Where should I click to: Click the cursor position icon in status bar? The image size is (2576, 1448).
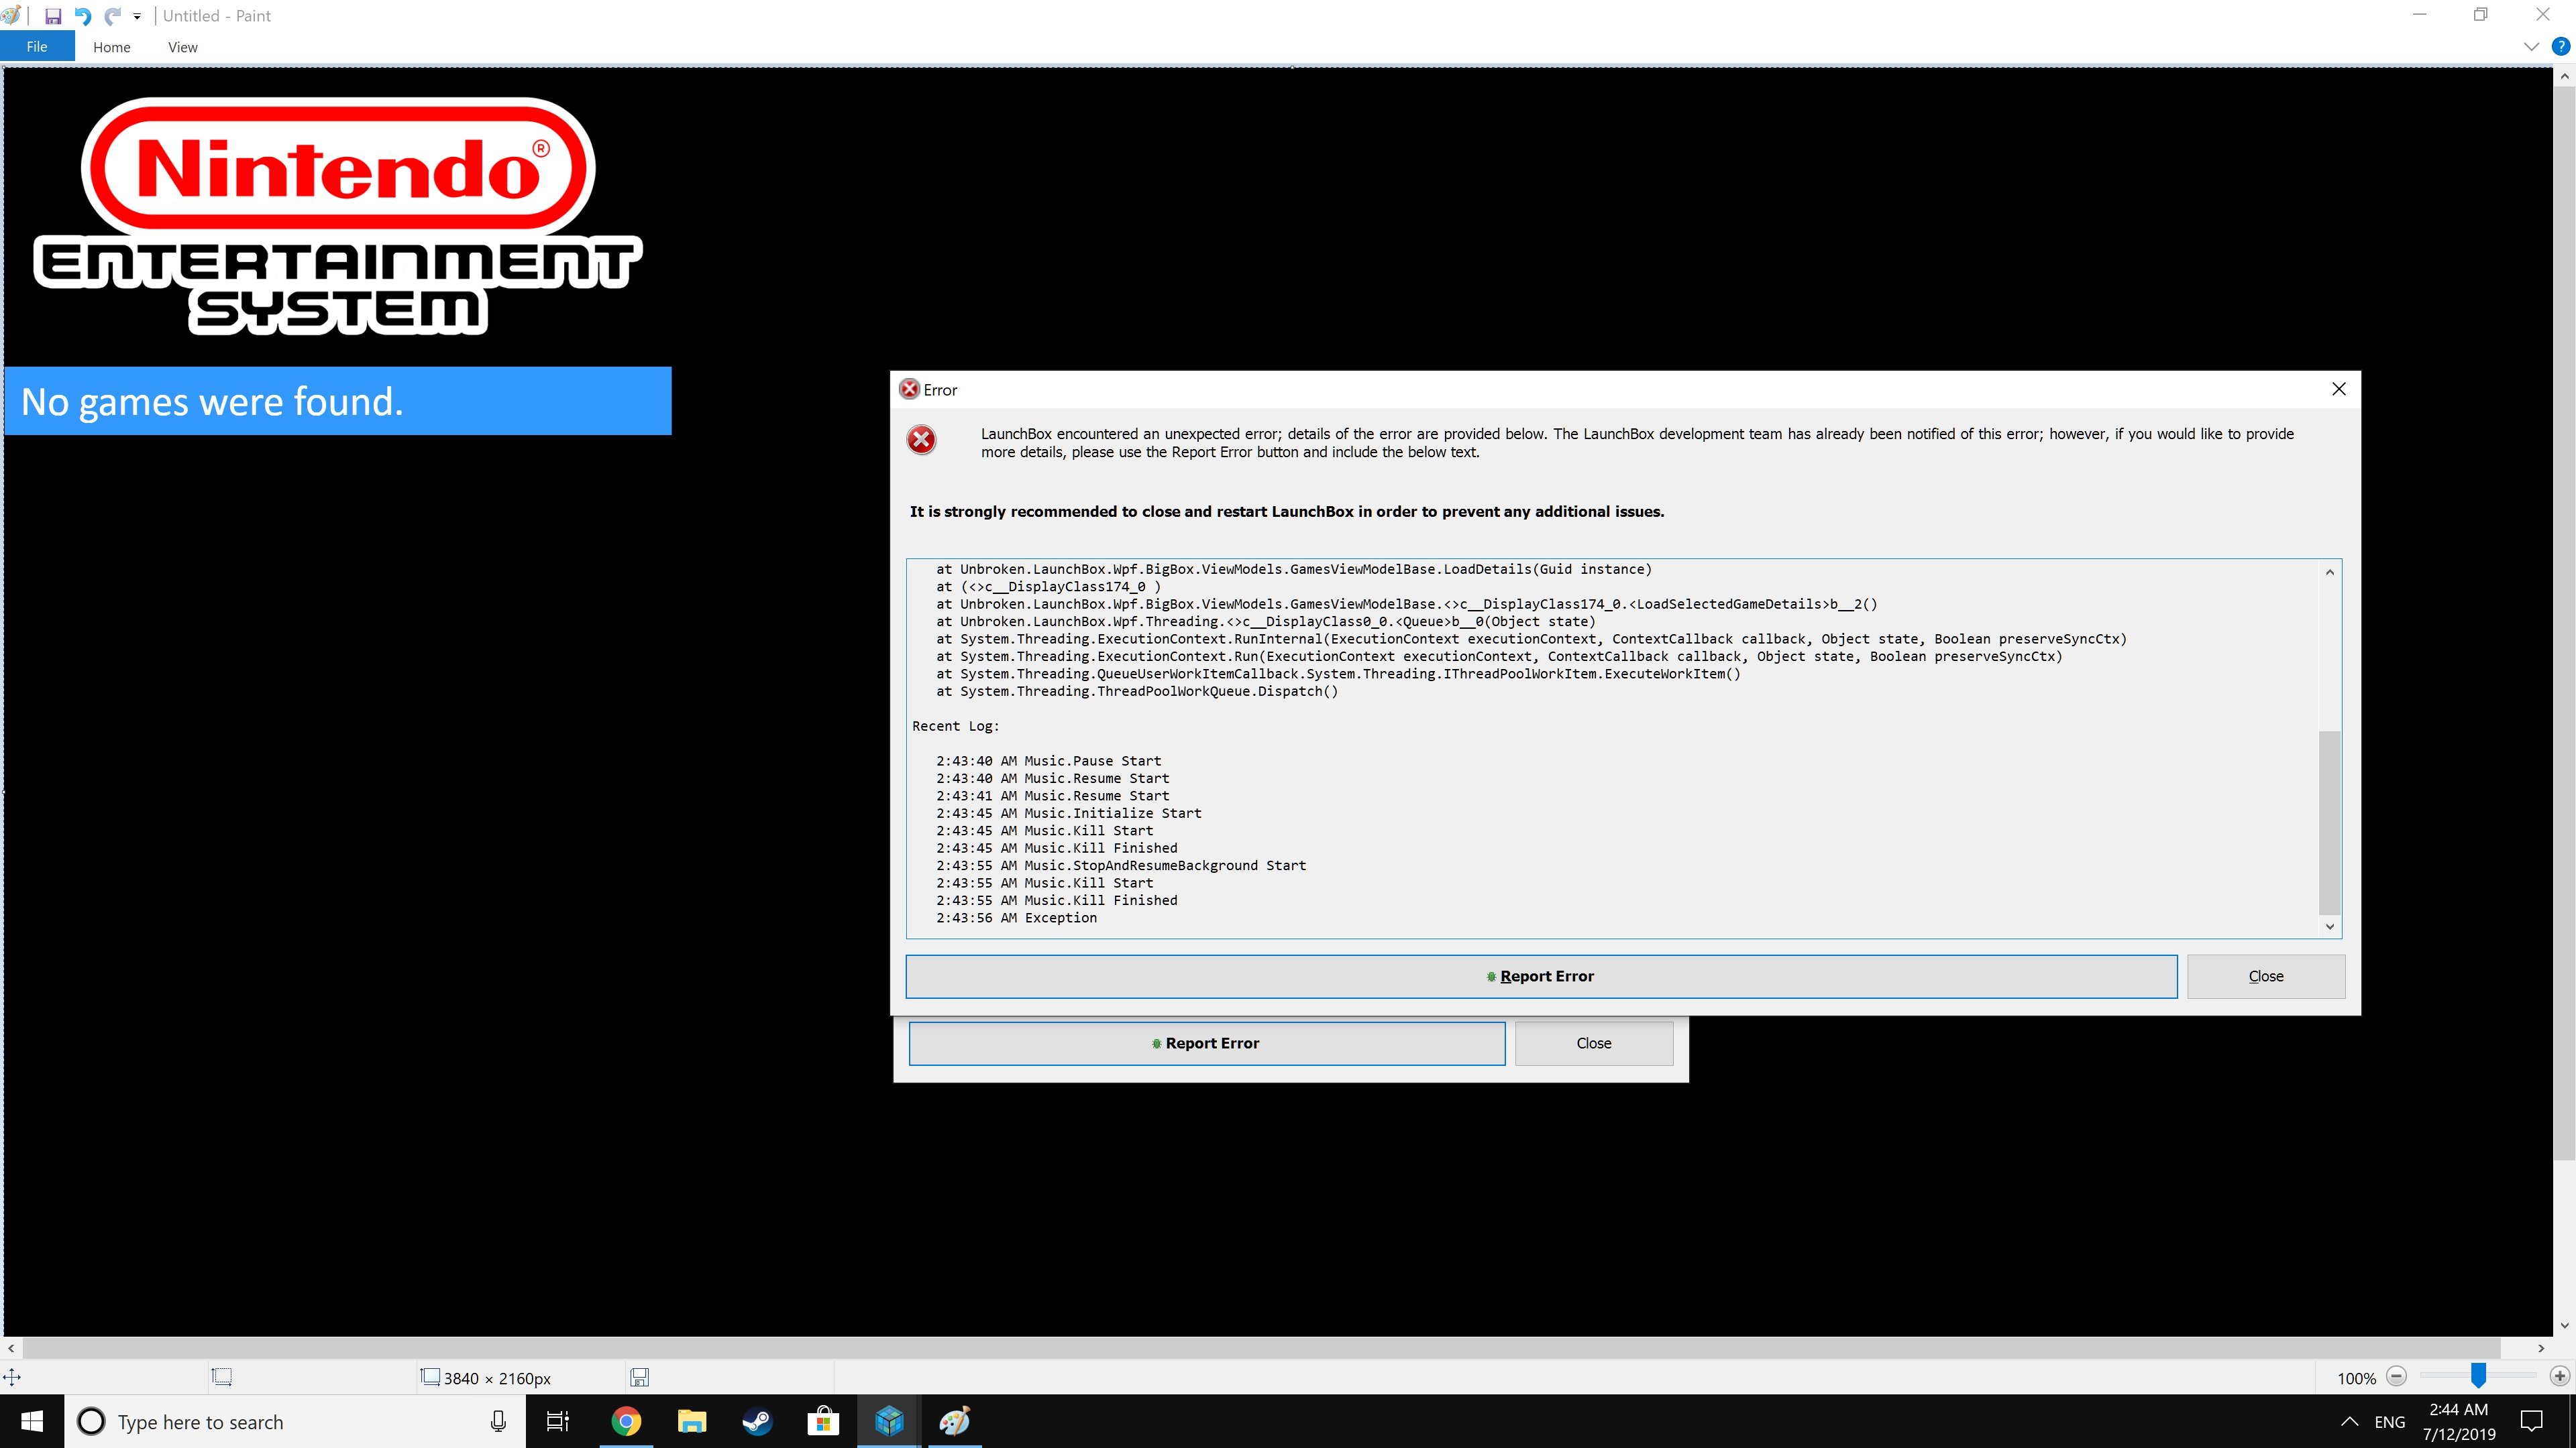[x=12, y=1377]
